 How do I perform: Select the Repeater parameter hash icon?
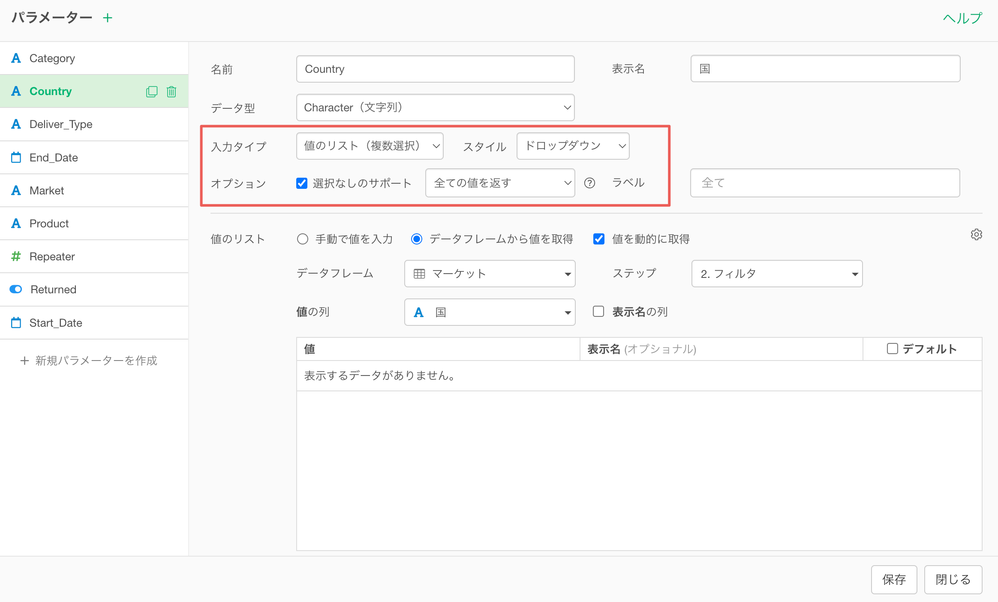point(16,256)
